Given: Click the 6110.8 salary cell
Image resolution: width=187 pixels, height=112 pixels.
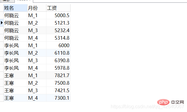Looking at the screenshot, I should [59, 53].
